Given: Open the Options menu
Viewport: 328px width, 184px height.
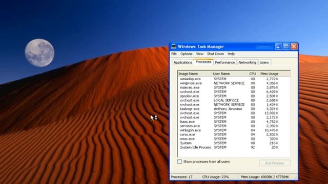Looking at the screenshot, I should click(186, 54).
